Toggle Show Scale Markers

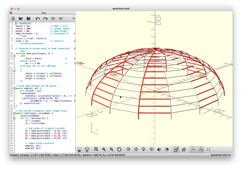[x=201, y=149]
